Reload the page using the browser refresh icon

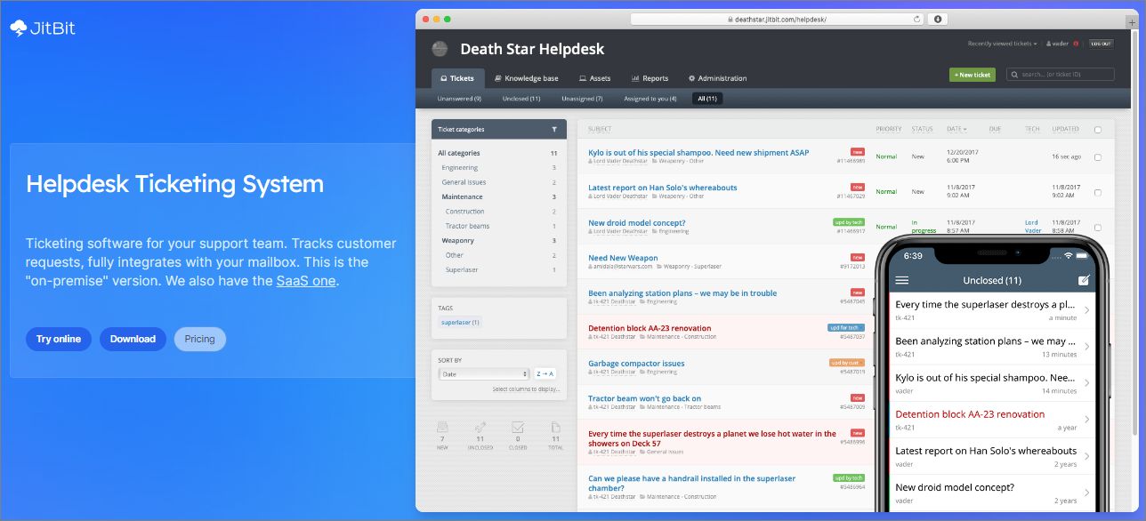click(917, 19)
